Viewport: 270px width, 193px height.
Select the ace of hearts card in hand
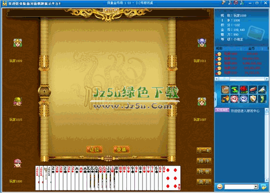point(81,178)
